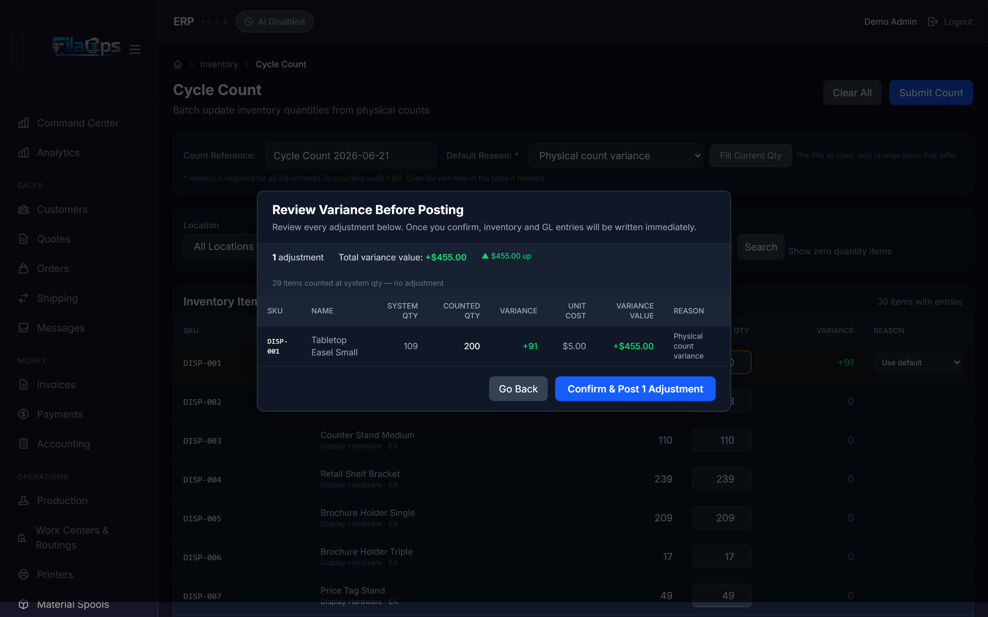
Task: Open Accounting in sidebar
Action: 63,444
